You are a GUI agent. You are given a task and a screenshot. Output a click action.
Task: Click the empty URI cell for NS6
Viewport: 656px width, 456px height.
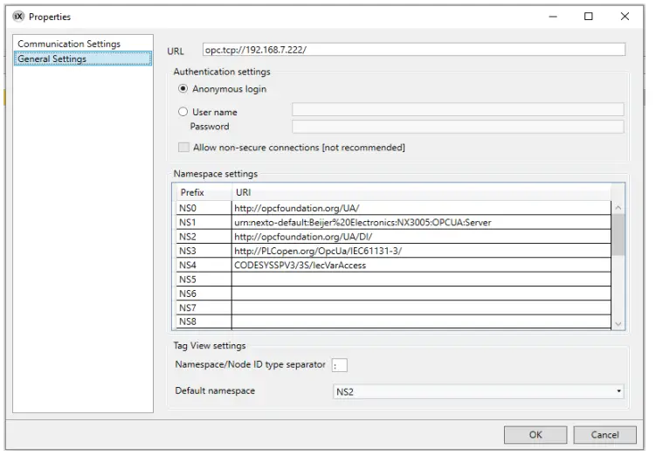(421, 294)
